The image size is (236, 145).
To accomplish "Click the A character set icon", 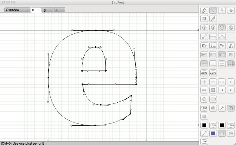I will (x=213, y=55).
